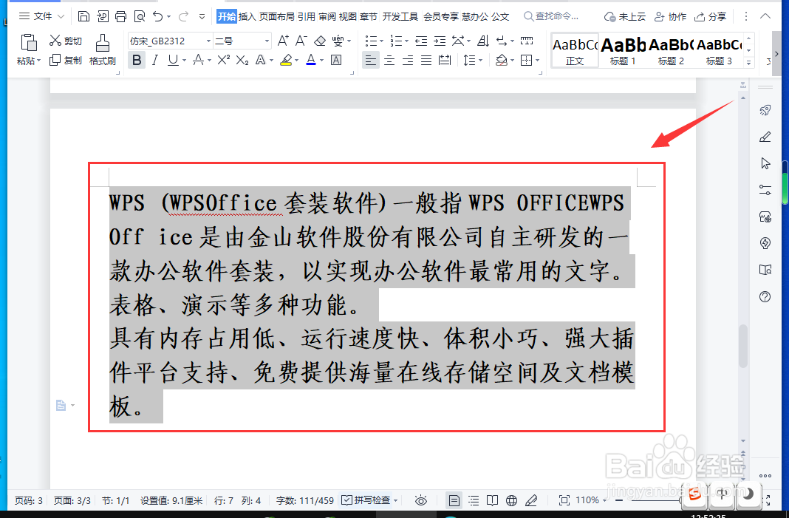Click the Print icon in quick access toolbar
The image size is (789, 518).
pyautogui.click(x=120, y=16)
